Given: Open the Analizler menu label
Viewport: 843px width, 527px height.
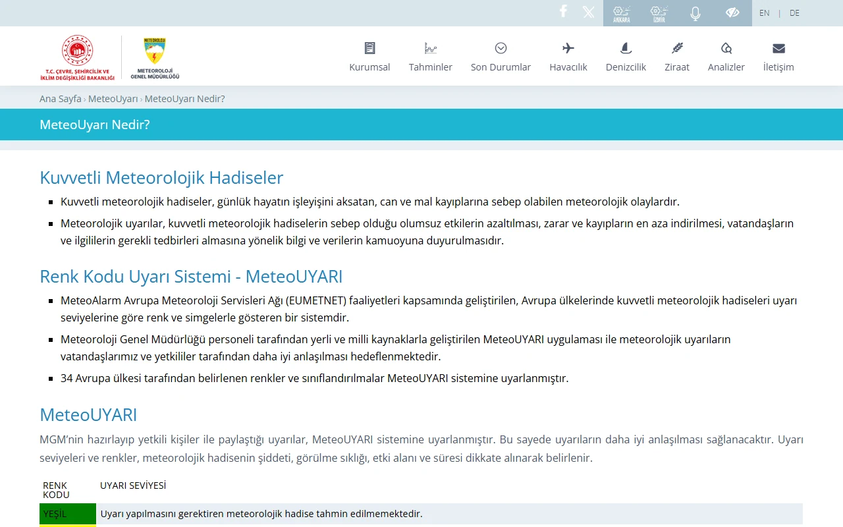Looking at the screenshot, I should point(726,67).
